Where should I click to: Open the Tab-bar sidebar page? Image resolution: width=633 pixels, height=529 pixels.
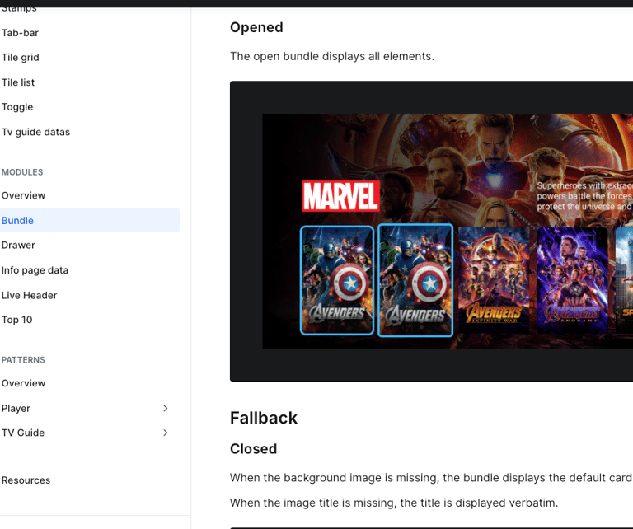tap(20, 33)
